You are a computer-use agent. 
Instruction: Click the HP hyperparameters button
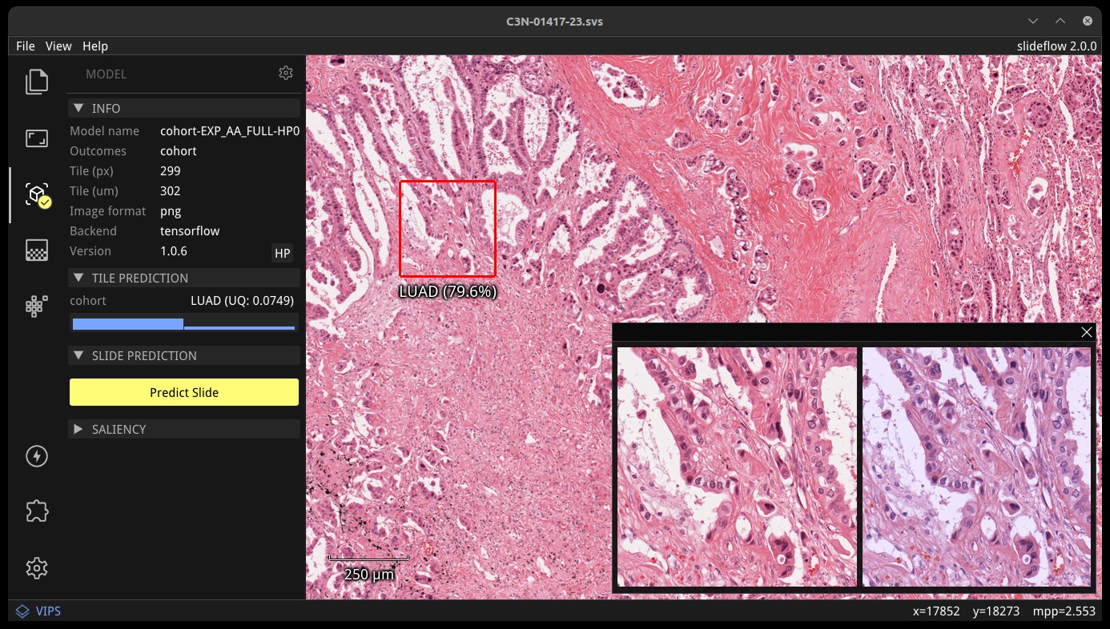(x=282, y=254)
